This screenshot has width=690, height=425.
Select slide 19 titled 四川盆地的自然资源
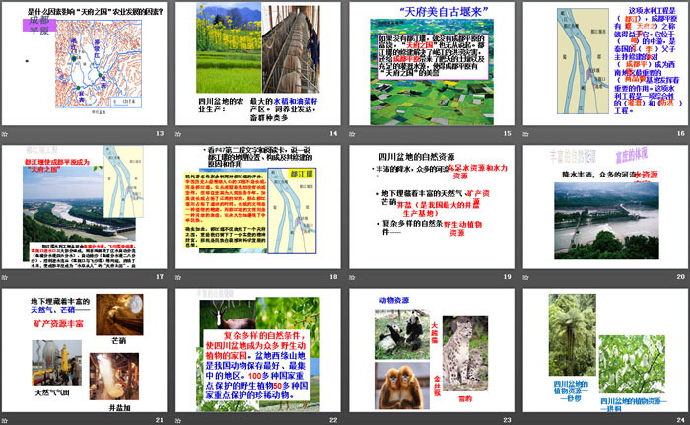[432, 207]
